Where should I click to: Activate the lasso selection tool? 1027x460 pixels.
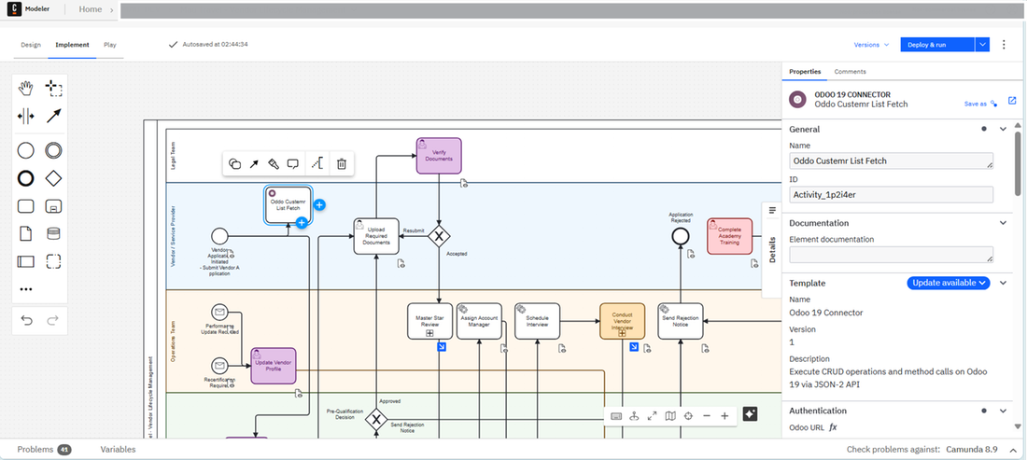54,88
